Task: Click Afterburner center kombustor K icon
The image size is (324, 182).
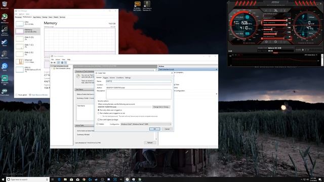Action: pos(275,10)
